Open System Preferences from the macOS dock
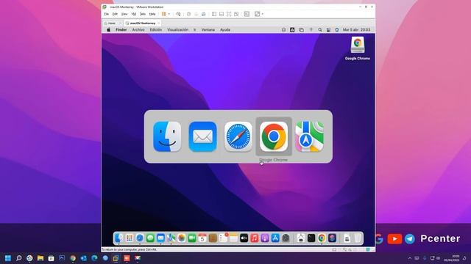 coord(286,238)
